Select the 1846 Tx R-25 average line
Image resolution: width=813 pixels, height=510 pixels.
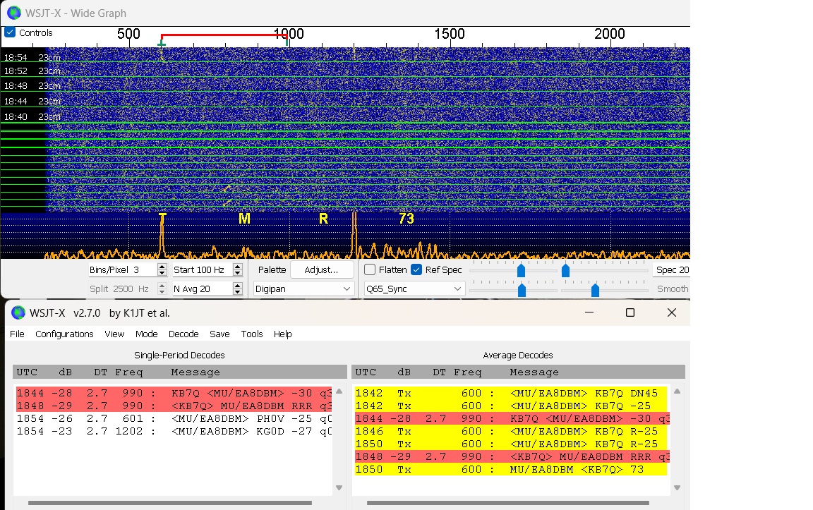click(511, 431)
